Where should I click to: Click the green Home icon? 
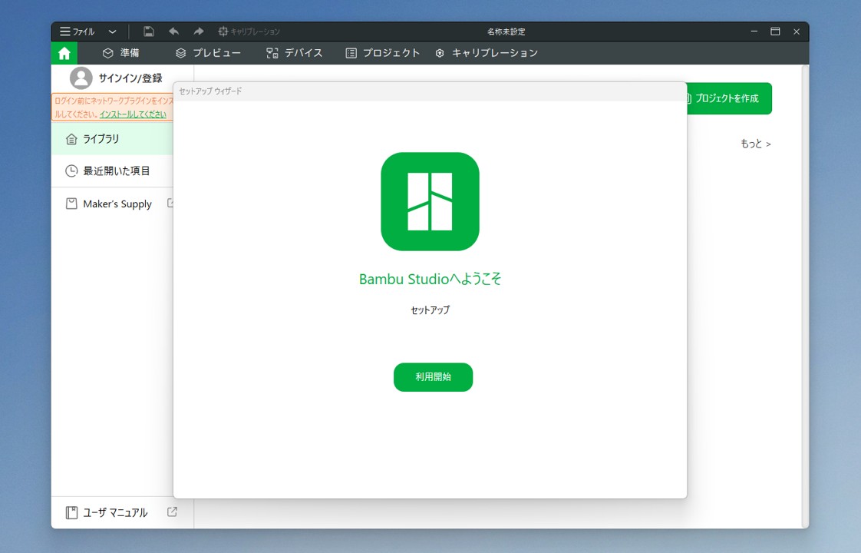64,53
